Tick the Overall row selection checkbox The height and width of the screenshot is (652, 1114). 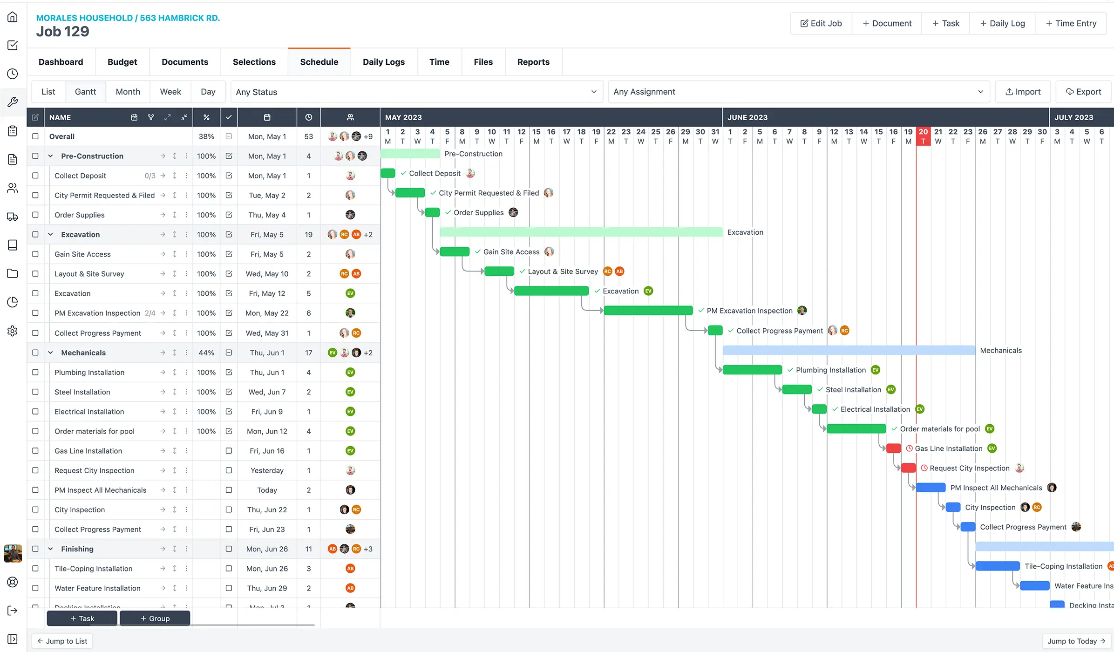pyautogui.click(x=35, y=136)
